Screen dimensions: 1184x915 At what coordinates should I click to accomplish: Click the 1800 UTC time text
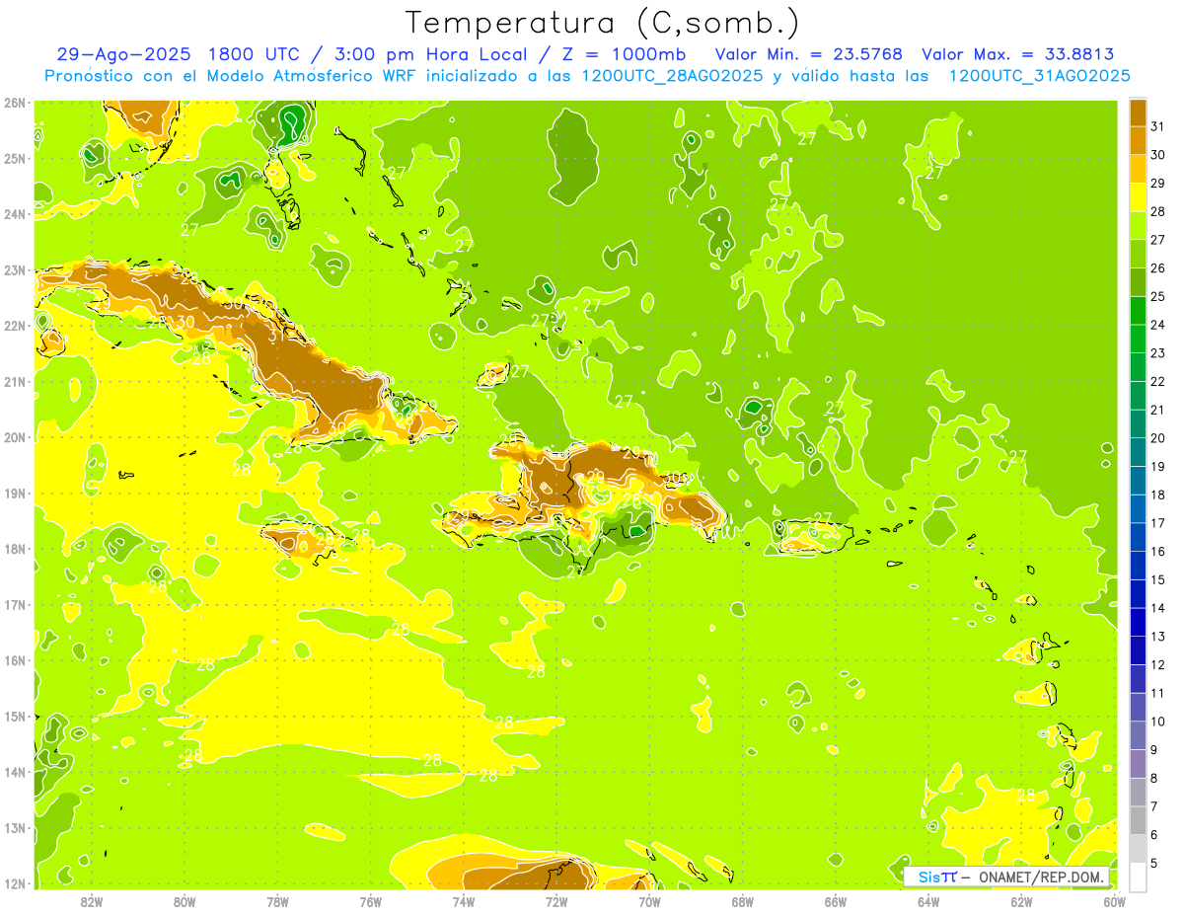257,54
